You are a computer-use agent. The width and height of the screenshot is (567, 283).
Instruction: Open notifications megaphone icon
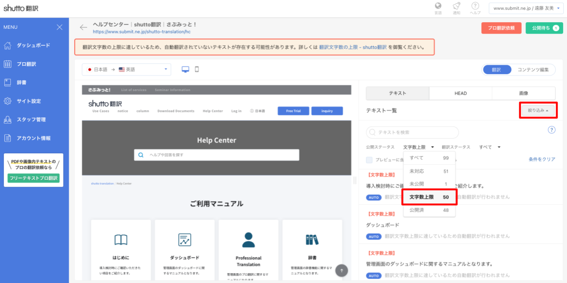(x=456, y=6)
